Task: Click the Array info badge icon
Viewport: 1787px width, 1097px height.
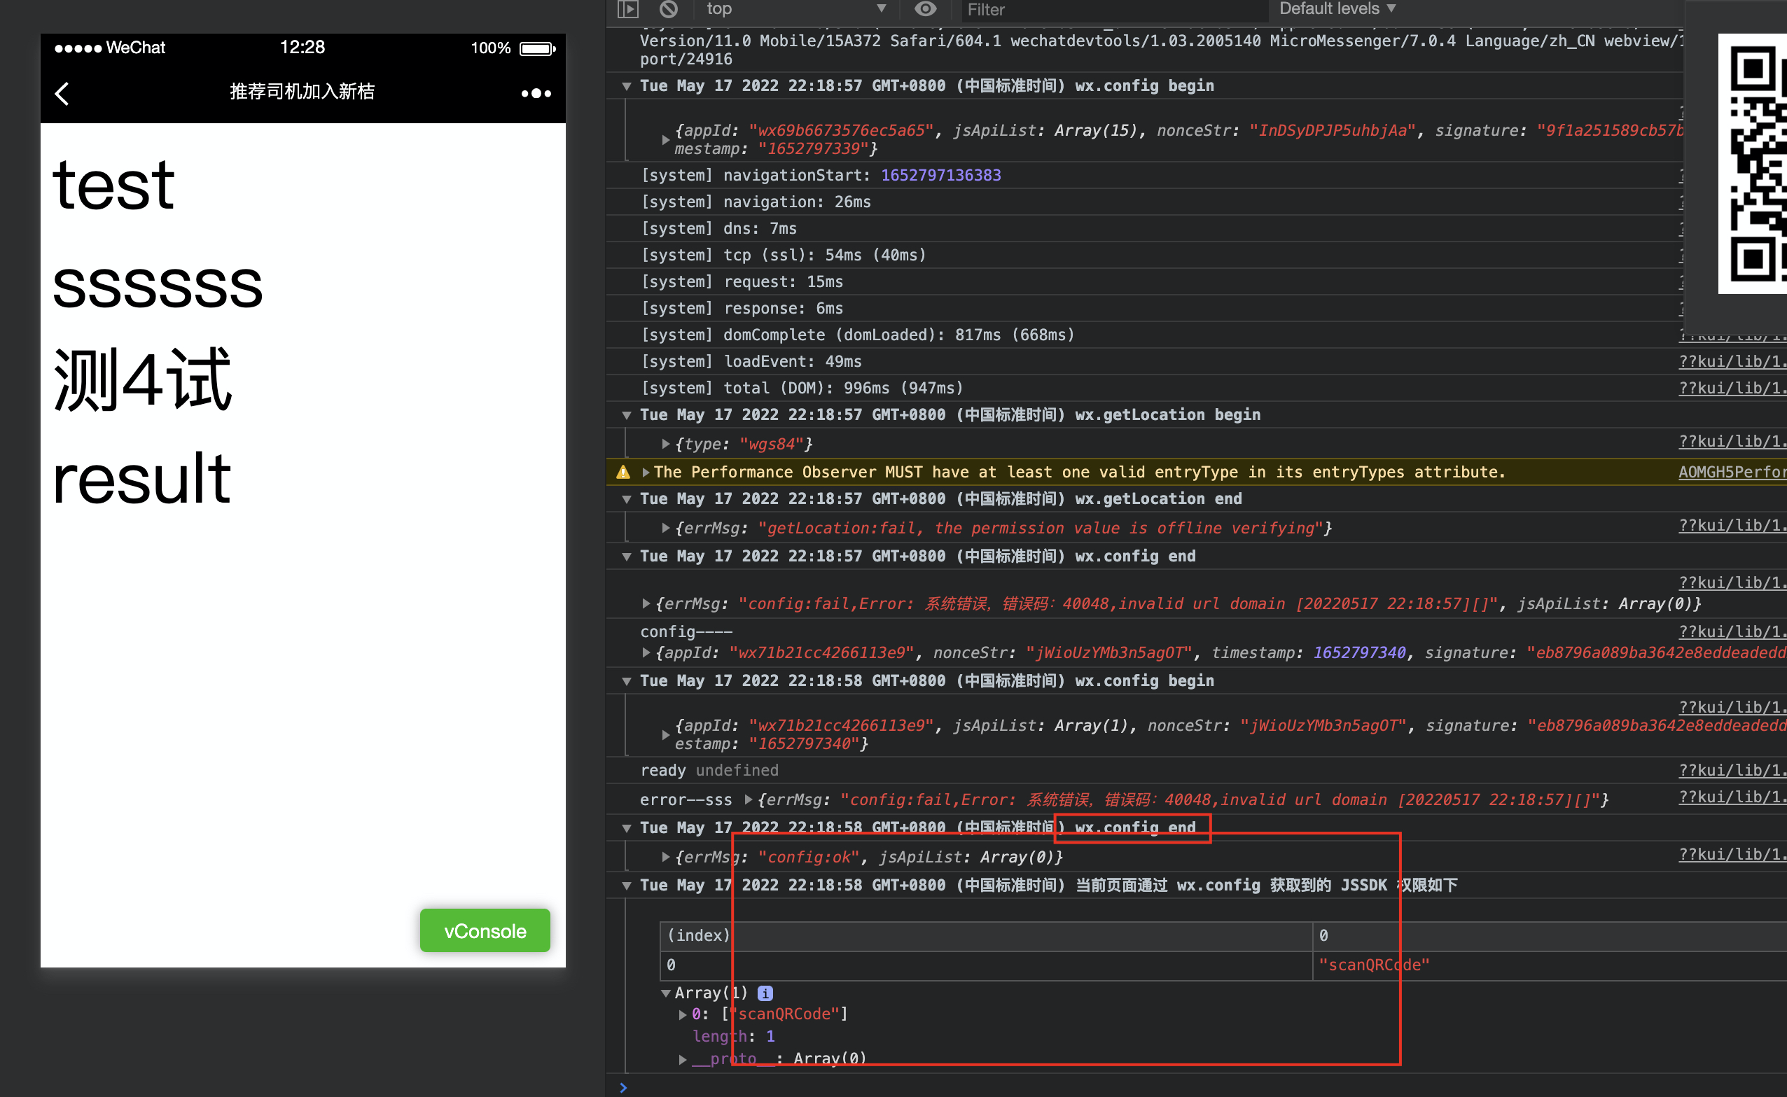Action: (765, 993)
